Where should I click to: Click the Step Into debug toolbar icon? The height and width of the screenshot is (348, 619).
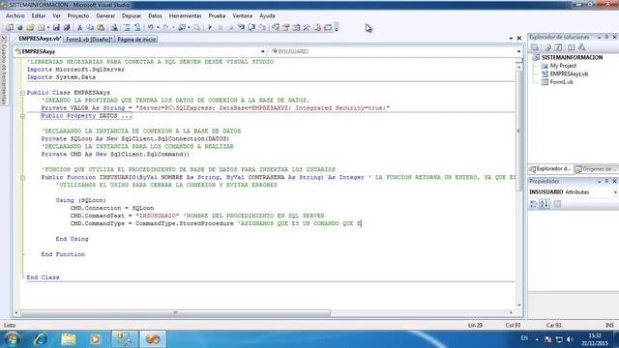241,28
